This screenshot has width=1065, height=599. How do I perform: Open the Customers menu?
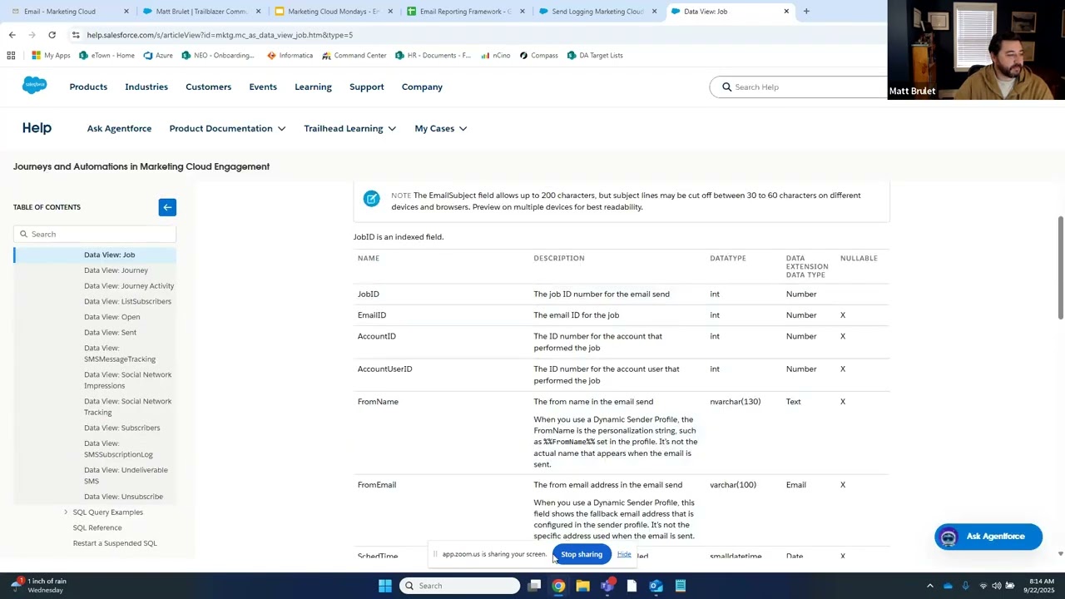coord(208,87)
